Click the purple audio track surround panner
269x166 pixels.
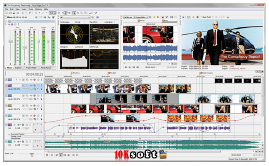point(37,128)
